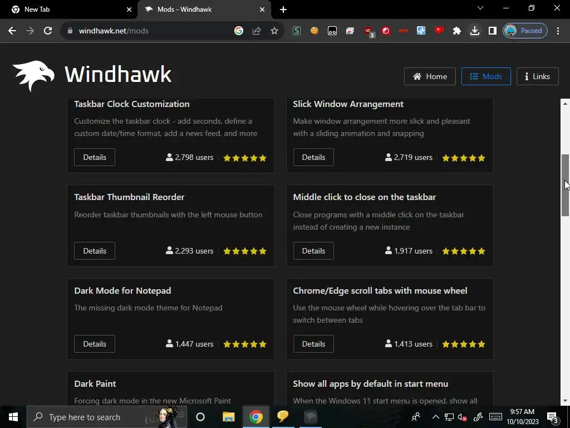The image size is (570, 428).
Task: Select the Mods navigation button
Action: (x=486, y=76)
